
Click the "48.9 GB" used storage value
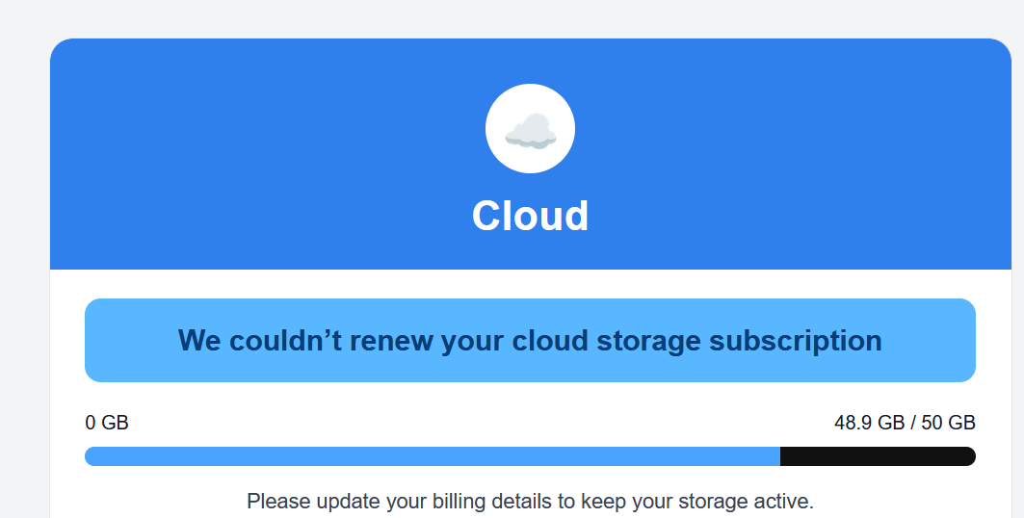click(869, 423)
